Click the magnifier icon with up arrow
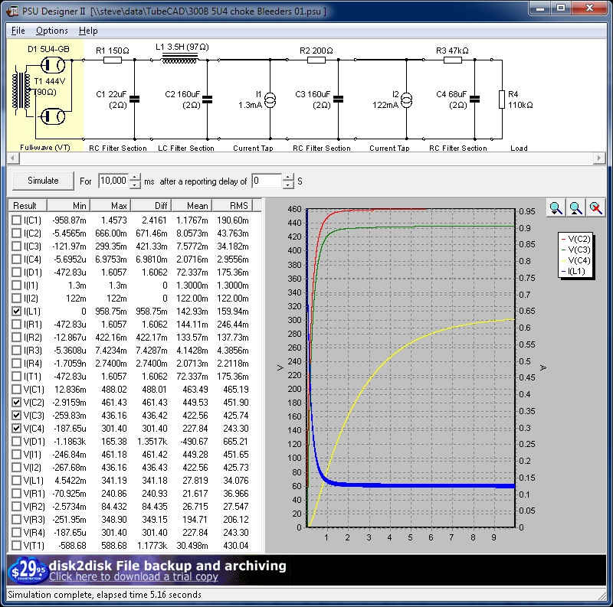 pyautogui.click(x=575, y=208)
